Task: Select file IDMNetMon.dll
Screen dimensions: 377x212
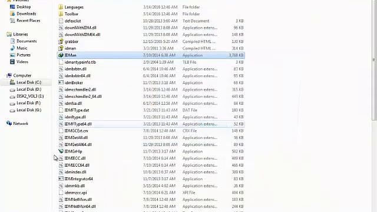Action: click(x=78, y=200)
